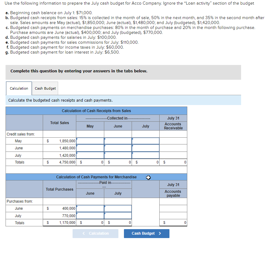Image resolution: width=270 pixels, height=255 pixels.
Task: Select May sales collected in July cell
Action: 145,141
